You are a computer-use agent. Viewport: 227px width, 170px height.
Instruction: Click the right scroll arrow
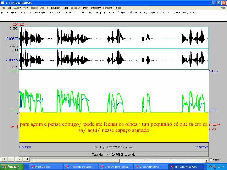tap(207, 160)
